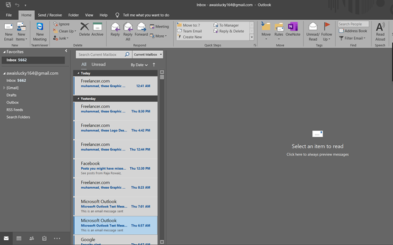Screen dimensions: 393x245
Task: Open Facebook email Thu 12:30 PM
Action: pyautogui.click(x=115, y=168)
